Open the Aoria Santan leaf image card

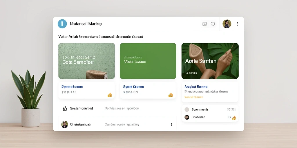click(210, 61)
